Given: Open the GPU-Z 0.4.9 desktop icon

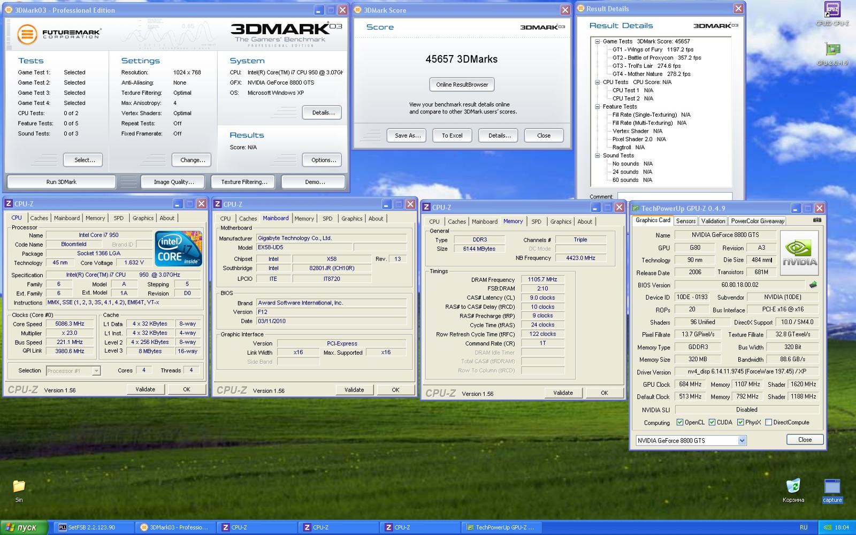Looking at the screenshot, I should click(x=832, y=53).
